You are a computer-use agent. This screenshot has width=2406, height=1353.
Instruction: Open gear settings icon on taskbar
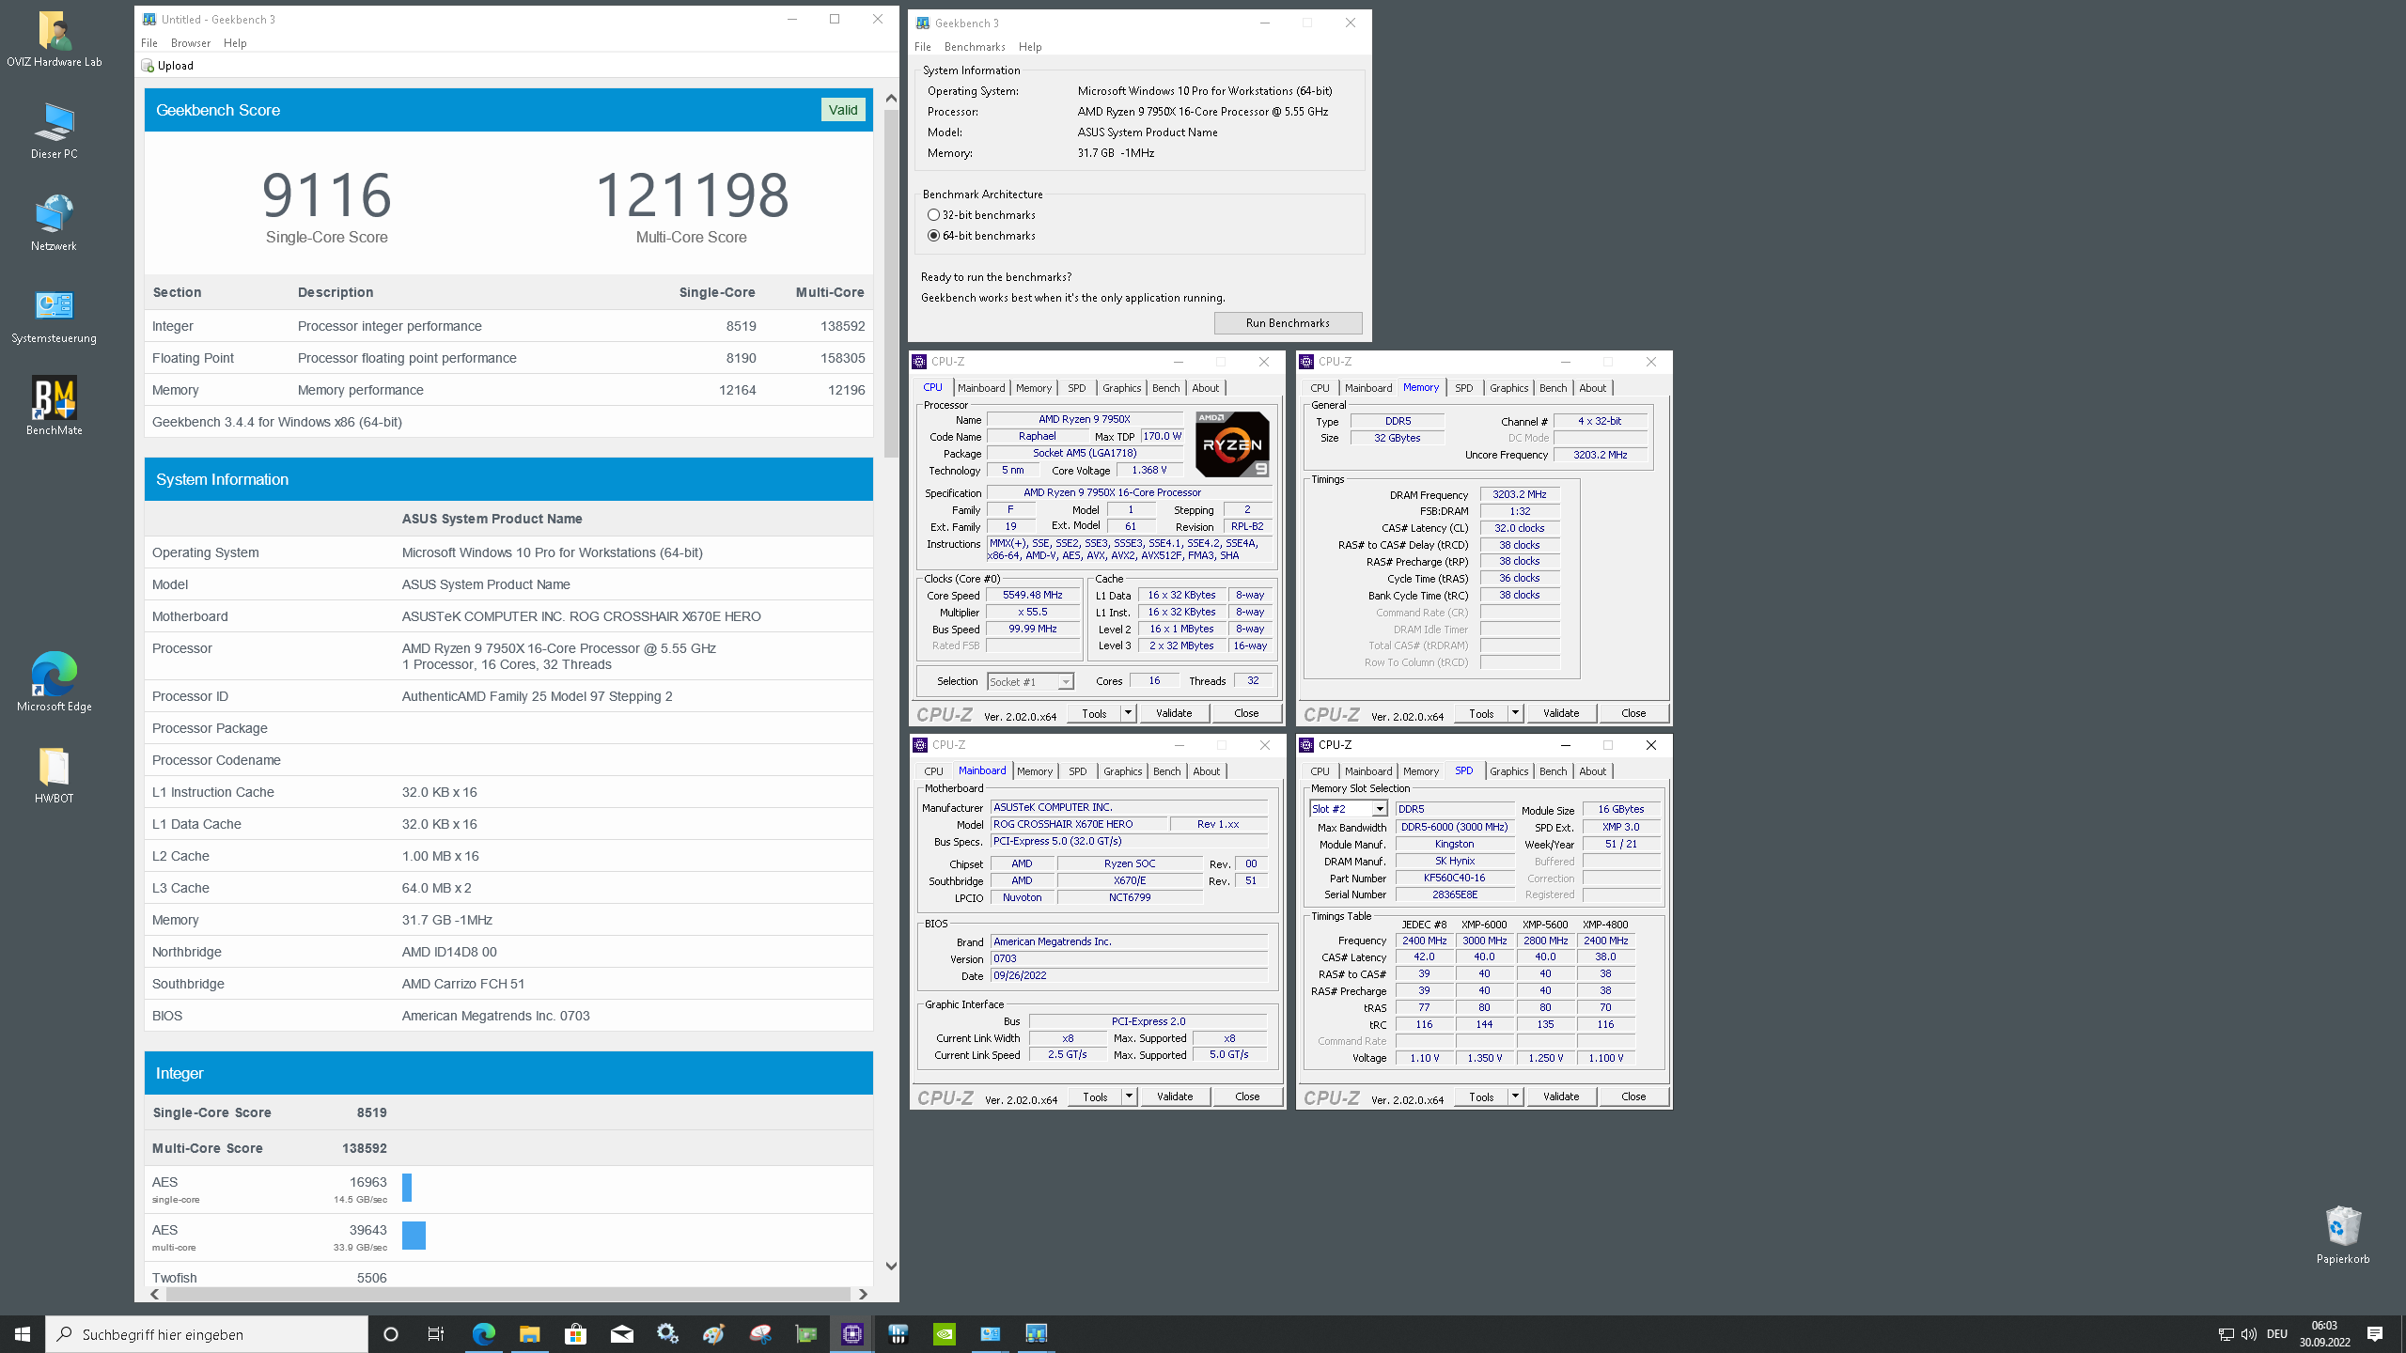[x=667, y=1334]
